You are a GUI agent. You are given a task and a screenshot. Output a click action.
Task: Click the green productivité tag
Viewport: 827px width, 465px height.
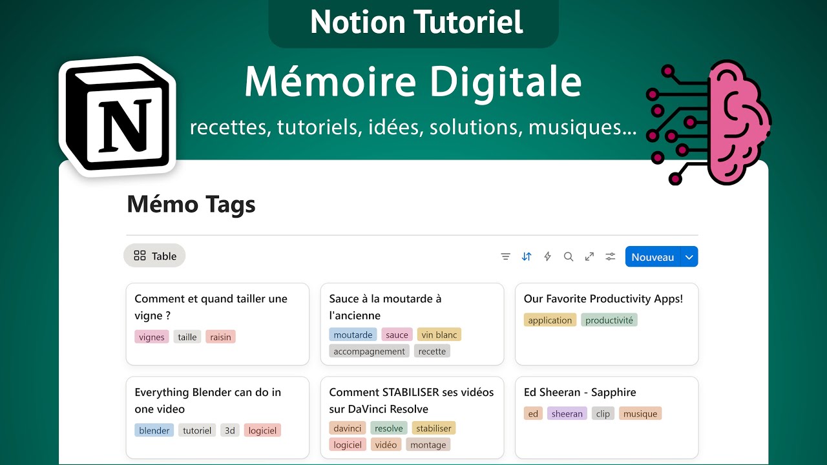[x=609, y=320]
